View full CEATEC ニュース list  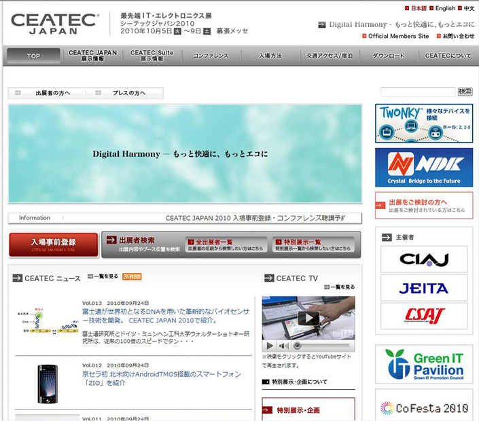tap(103, 276)
